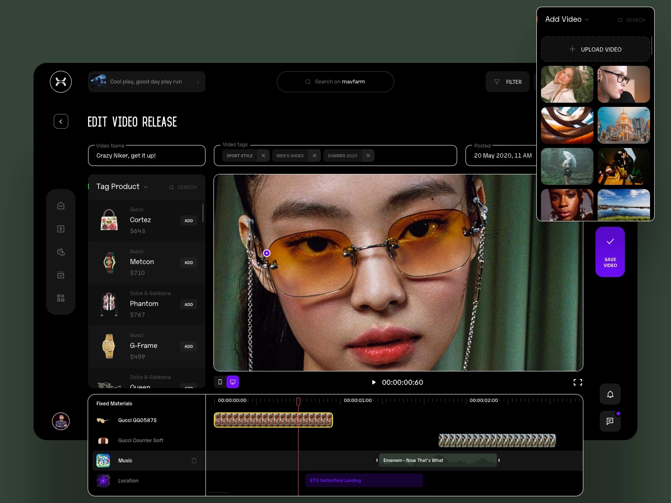
Task: Click the timeline playhead marker
Action: coord(298,401)
